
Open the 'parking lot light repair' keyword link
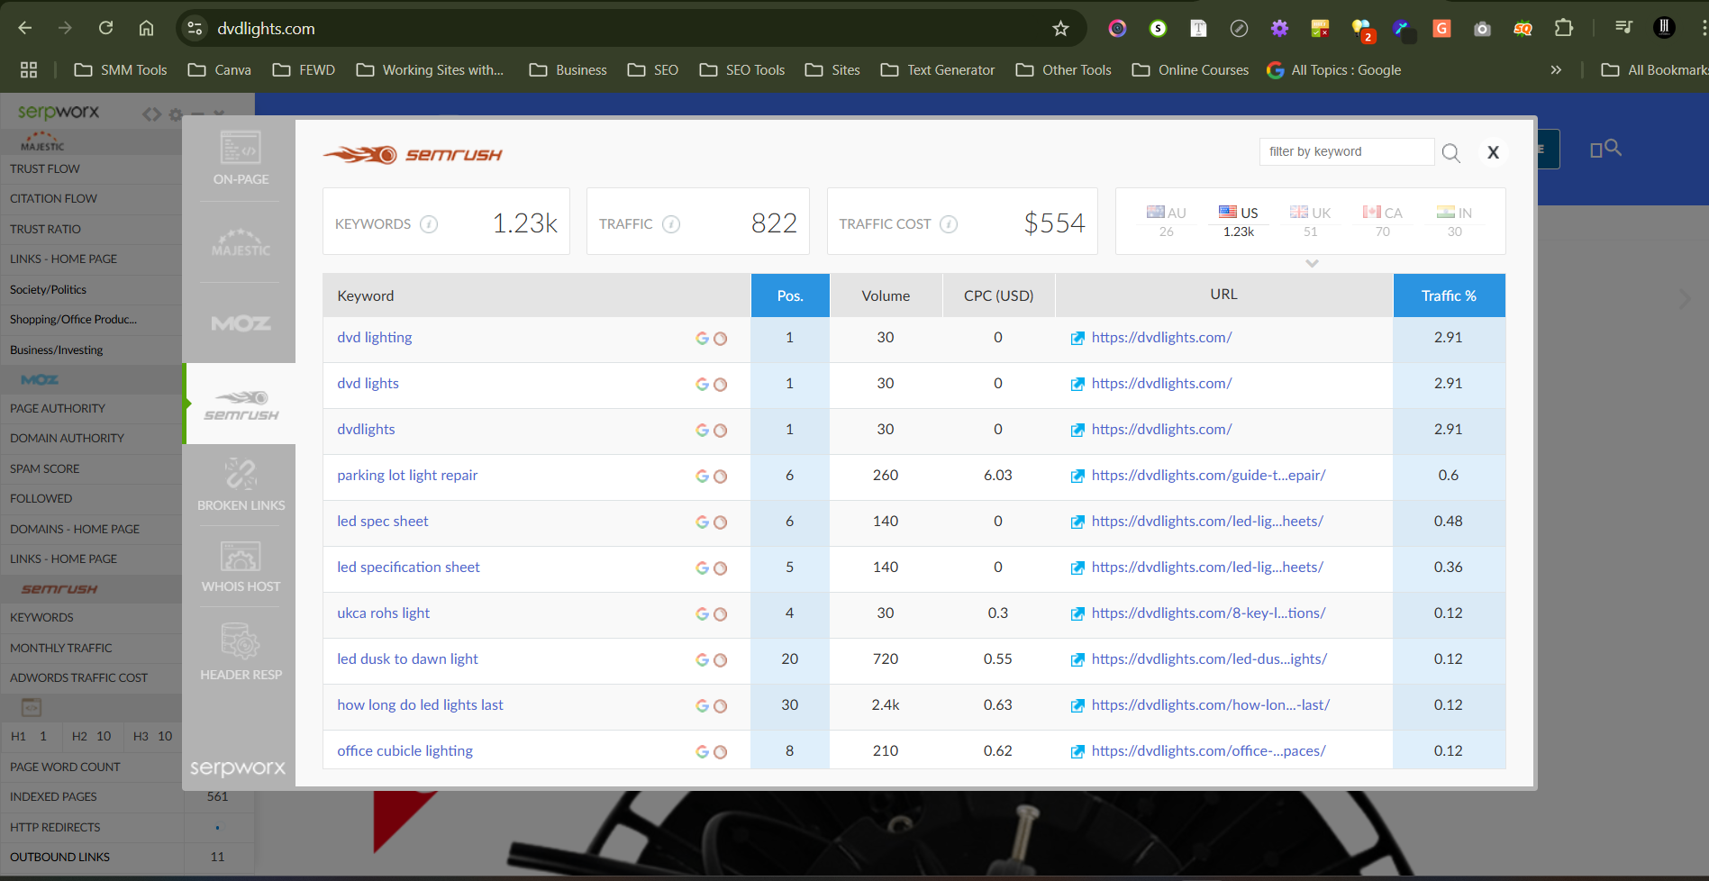407,476
